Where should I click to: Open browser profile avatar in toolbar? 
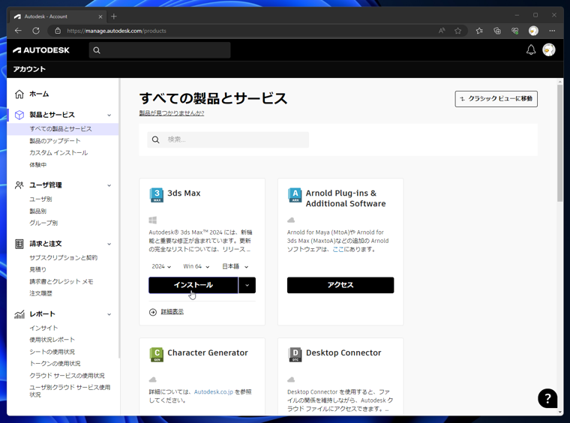coord(533,31)
